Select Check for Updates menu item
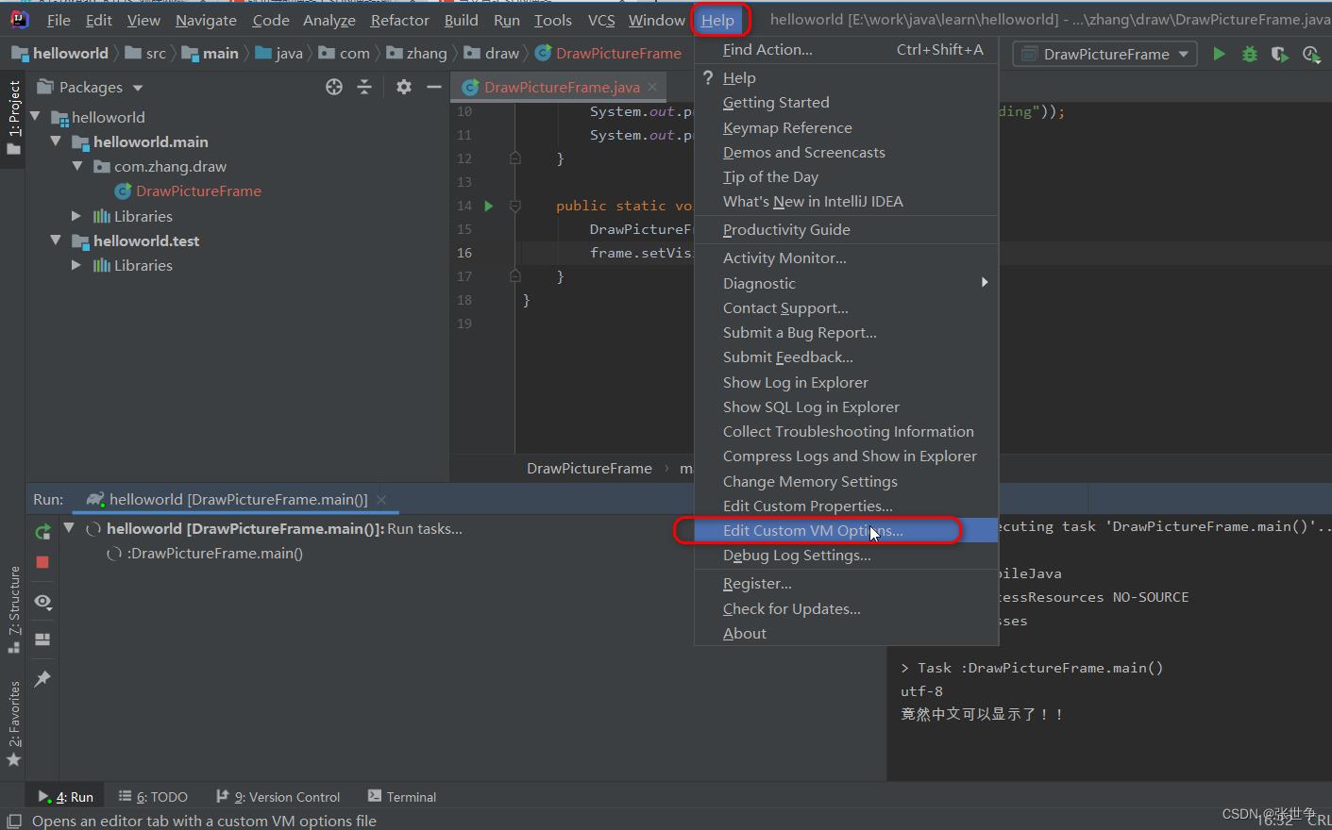This screenshot has width=1332, height=830. [x=847, y=608]
